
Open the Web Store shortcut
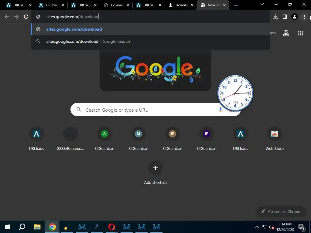(x=275, y=138)
